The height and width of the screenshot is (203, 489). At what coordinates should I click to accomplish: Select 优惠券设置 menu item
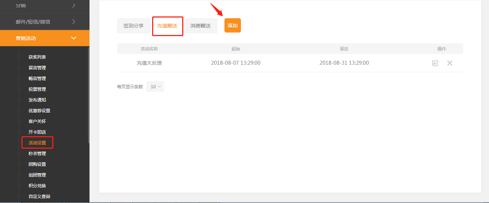click(x=39, y=111)
